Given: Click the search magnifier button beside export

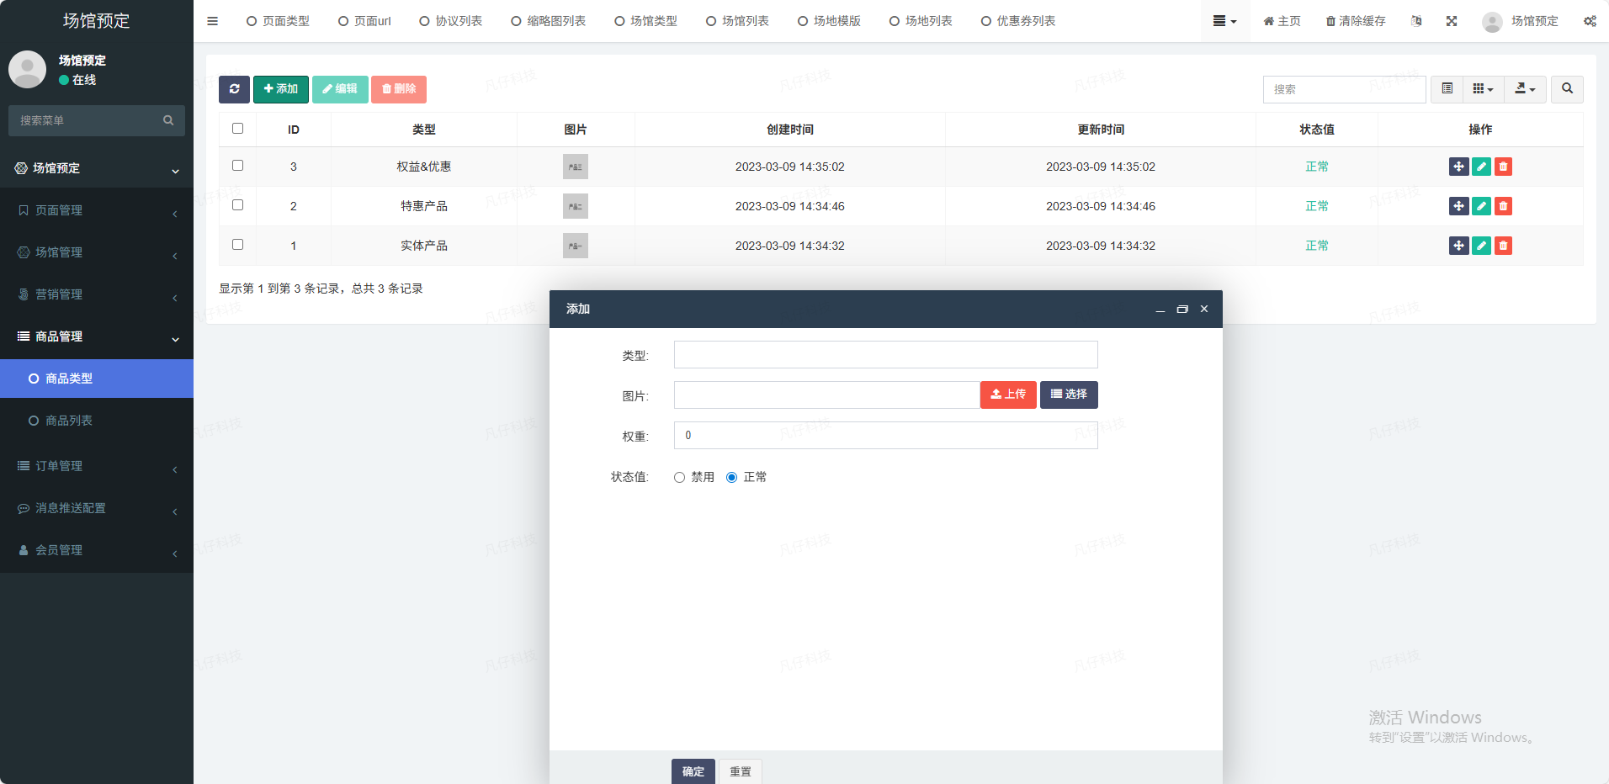Looking at the screenshot, I should (1567, 89).
